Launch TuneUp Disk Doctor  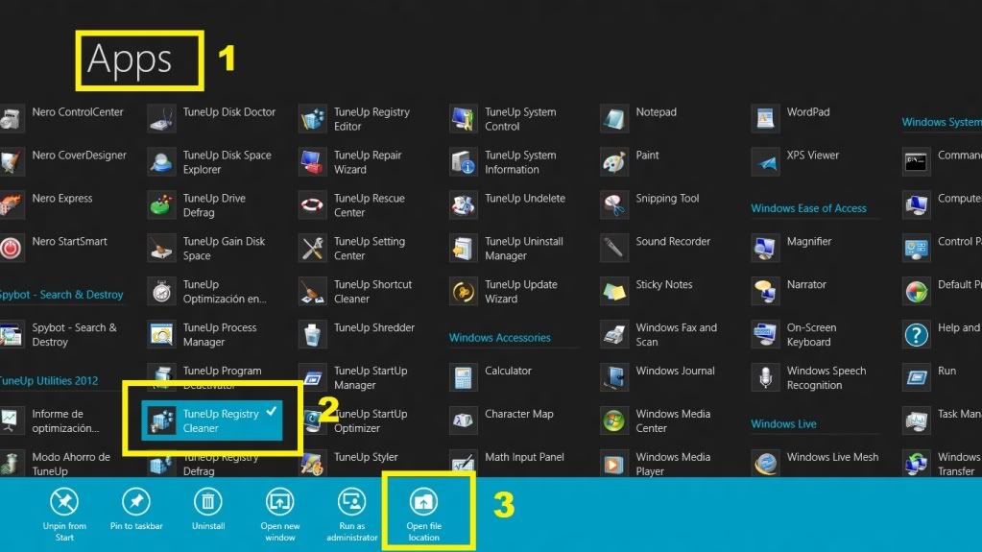[x=162, y=118]
